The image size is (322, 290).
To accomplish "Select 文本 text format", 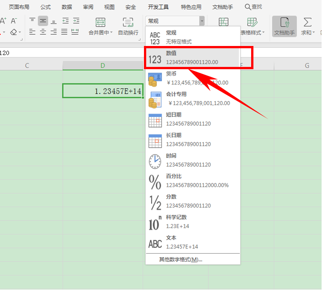I will click(x=193, y=243).
